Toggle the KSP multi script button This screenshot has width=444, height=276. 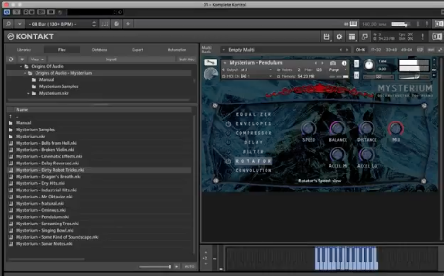420,50
